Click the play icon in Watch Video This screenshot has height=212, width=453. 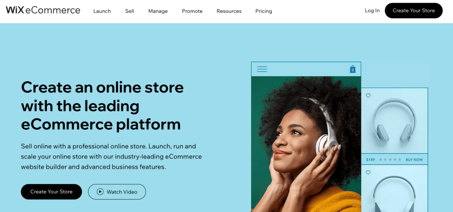pos(100,192)
